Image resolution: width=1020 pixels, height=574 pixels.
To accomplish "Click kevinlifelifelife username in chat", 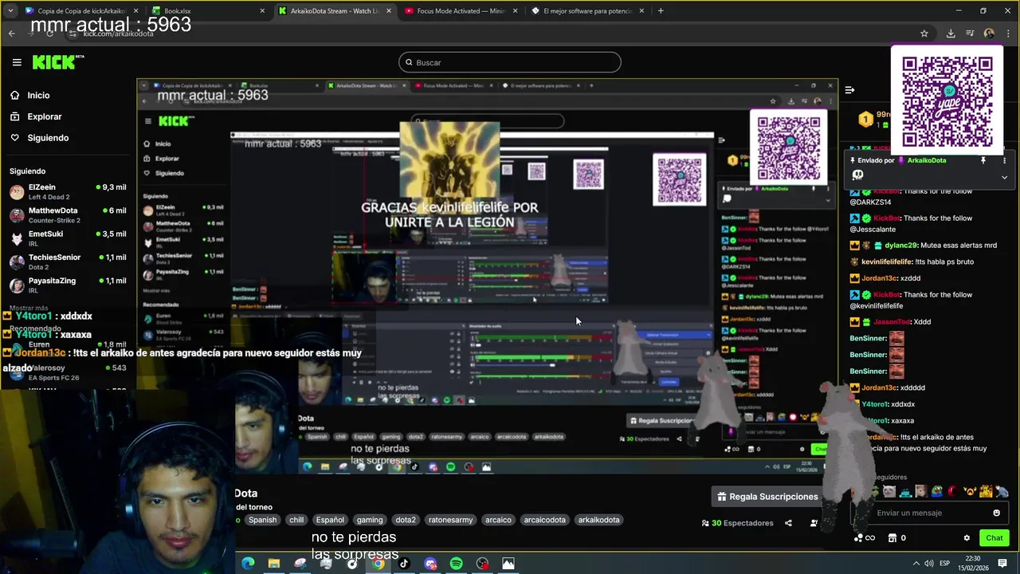I will 887,261.
